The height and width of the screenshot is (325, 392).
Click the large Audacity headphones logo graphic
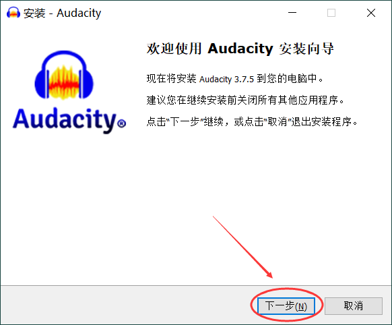pyautogui.click(x=64, y=75)
